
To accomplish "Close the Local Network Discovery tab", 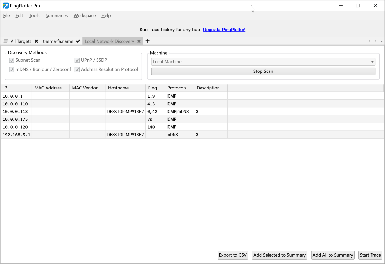I will (139, 41).
